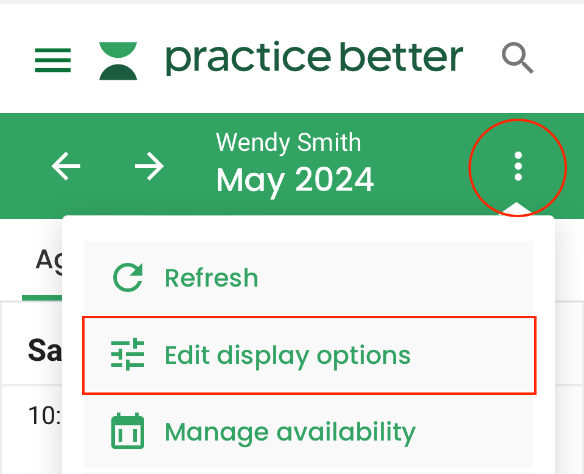Click the calendar icon beside Manage availability
This screenshot has height=474, width=584.
128,431
